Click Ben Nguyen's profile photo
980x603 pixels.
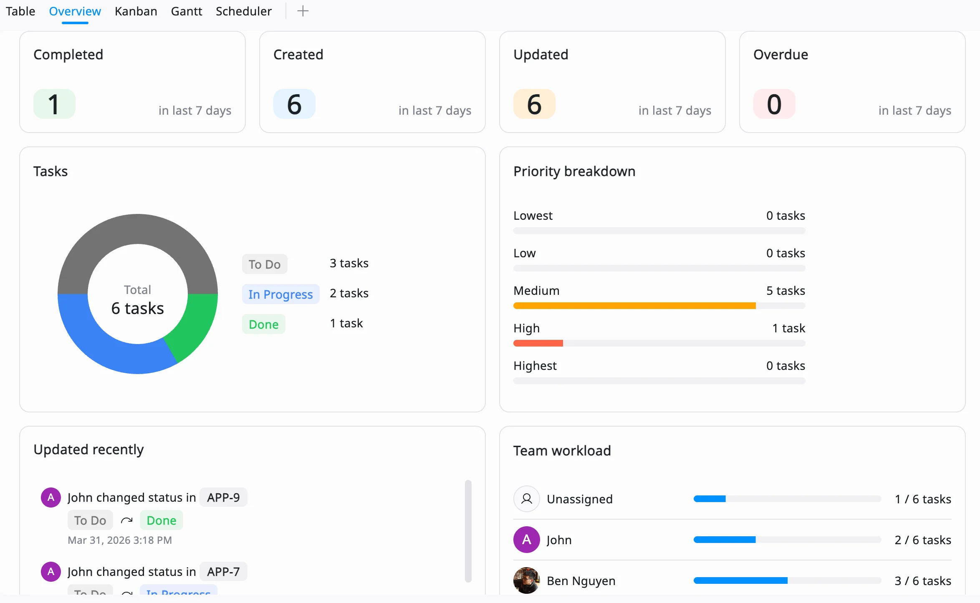pyautogui.click(x=526, y=580)
